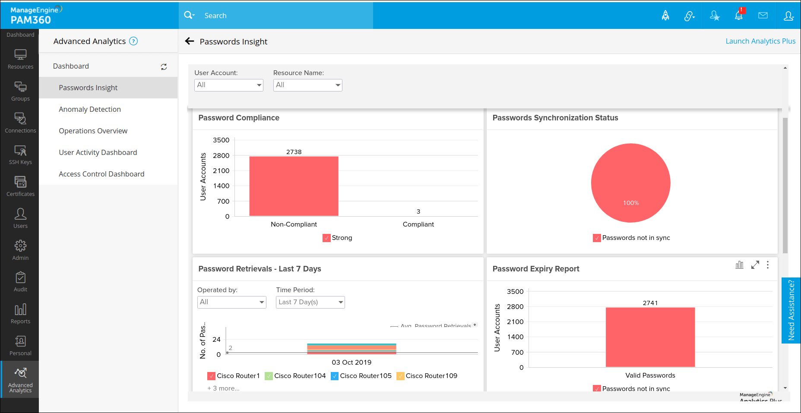Show the + 3 more legend items
Screen dimensions: 801x413
coord(223,388)
